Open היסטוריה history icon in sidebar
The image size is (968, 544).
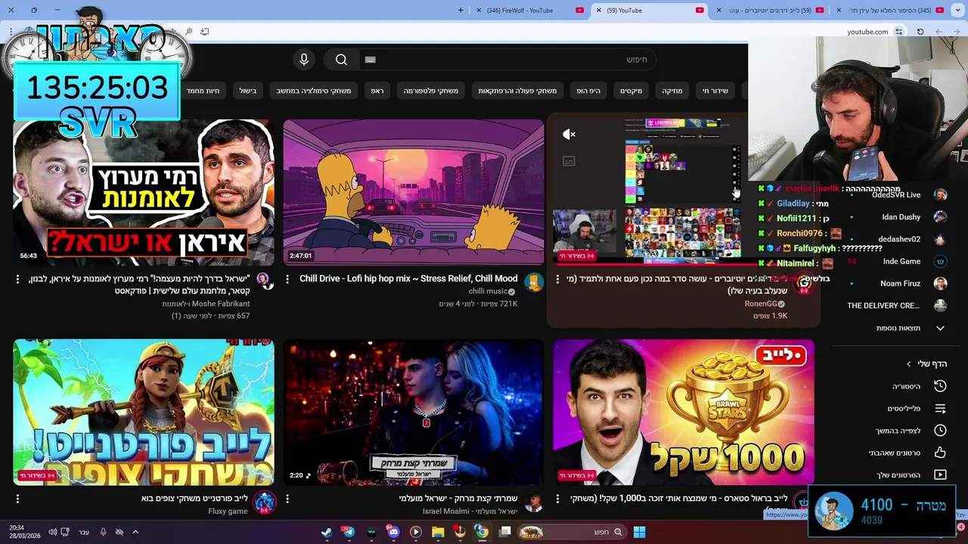(940, 386)
